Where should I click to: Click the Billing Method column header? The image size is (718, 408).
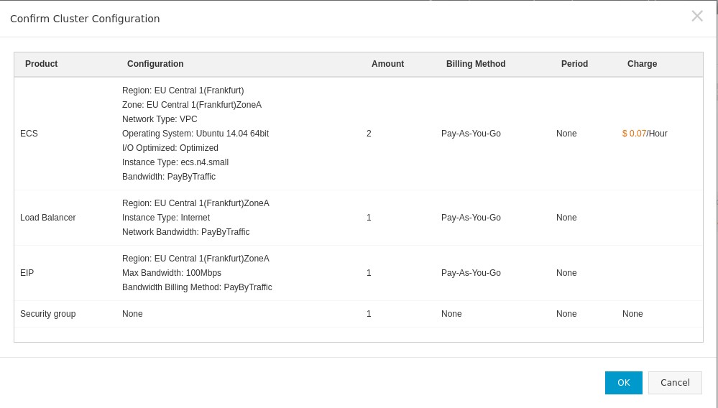(x=475, y=64)
